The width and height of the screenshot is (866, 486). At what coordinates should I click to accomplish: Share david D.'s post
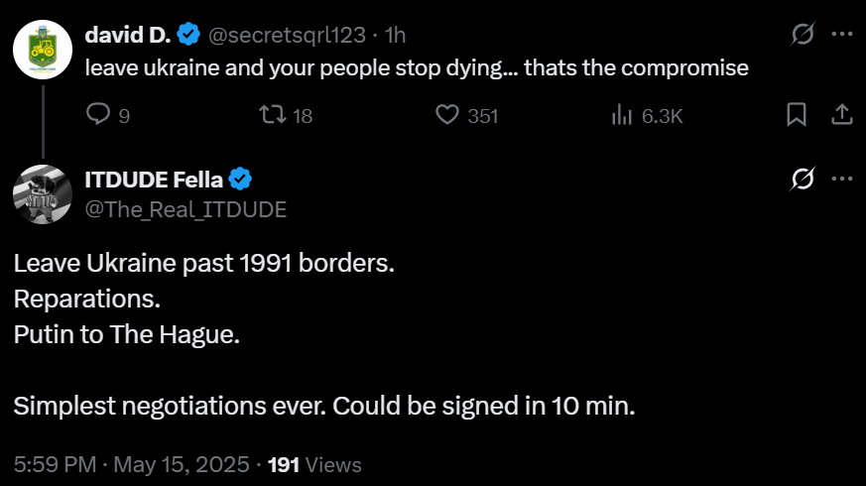click(841, 115)
